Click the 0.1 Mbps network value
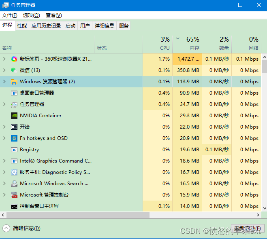The width and height of the screenshot is (267, 239). coord(247,59)
